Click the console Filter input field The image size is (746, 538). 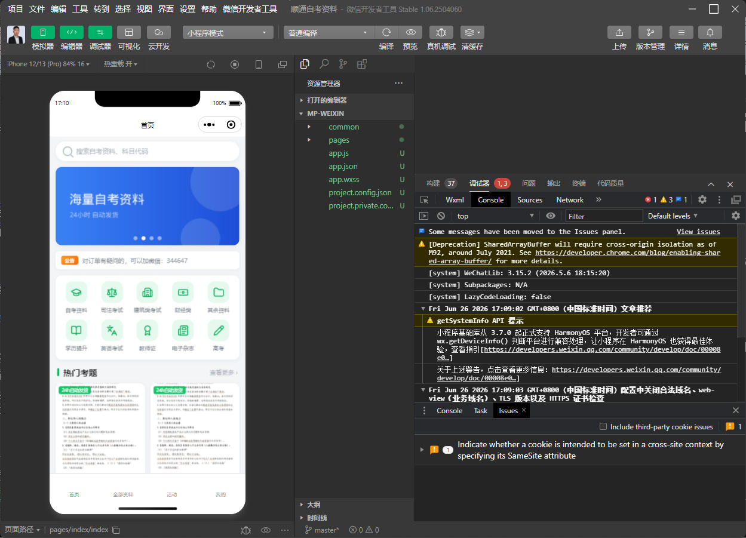[x=604, y=216]
